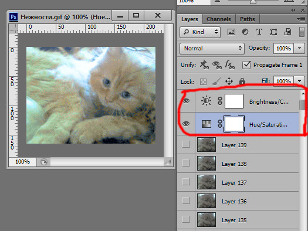The height and width of the screenshot is (231, 308).
Task: Hide the Brightness/Contrast adjustment layer
Action: pos(186,101)
